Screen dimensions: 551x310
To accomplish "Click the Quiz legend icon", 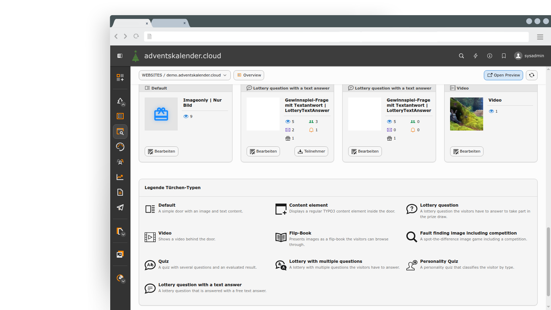I will click(x=150, y=265).
